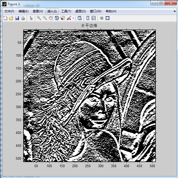
Task: Close the Figure 3 window
Action: pyautogui.click(x=171, y=3)
